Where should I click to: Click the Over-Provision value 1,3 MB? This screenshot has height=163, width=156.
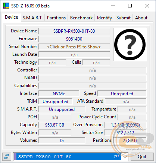[125, 125]
